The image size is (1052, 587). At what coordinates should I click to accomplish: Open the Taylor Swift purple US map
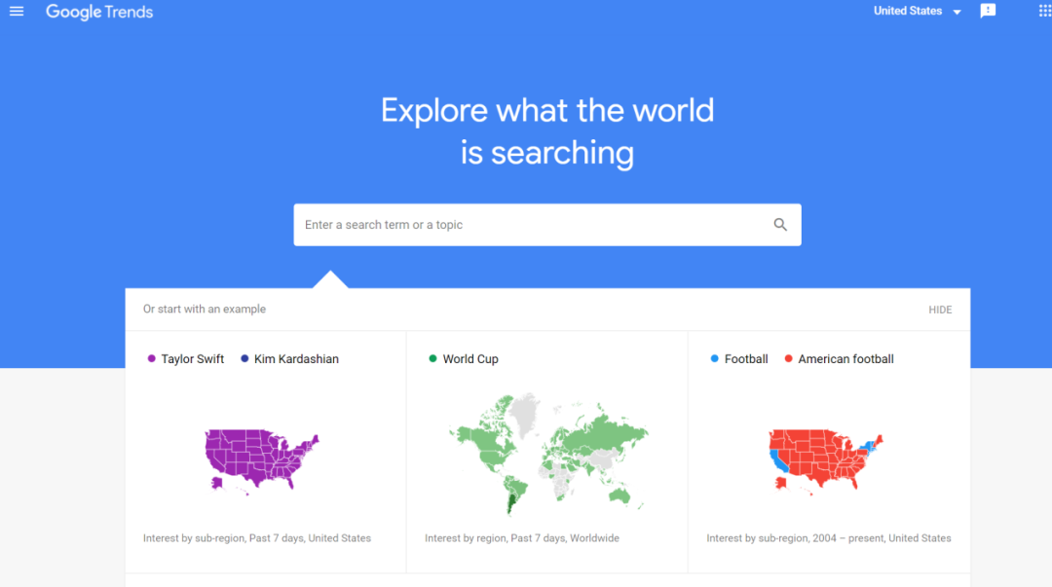[261, 459]
